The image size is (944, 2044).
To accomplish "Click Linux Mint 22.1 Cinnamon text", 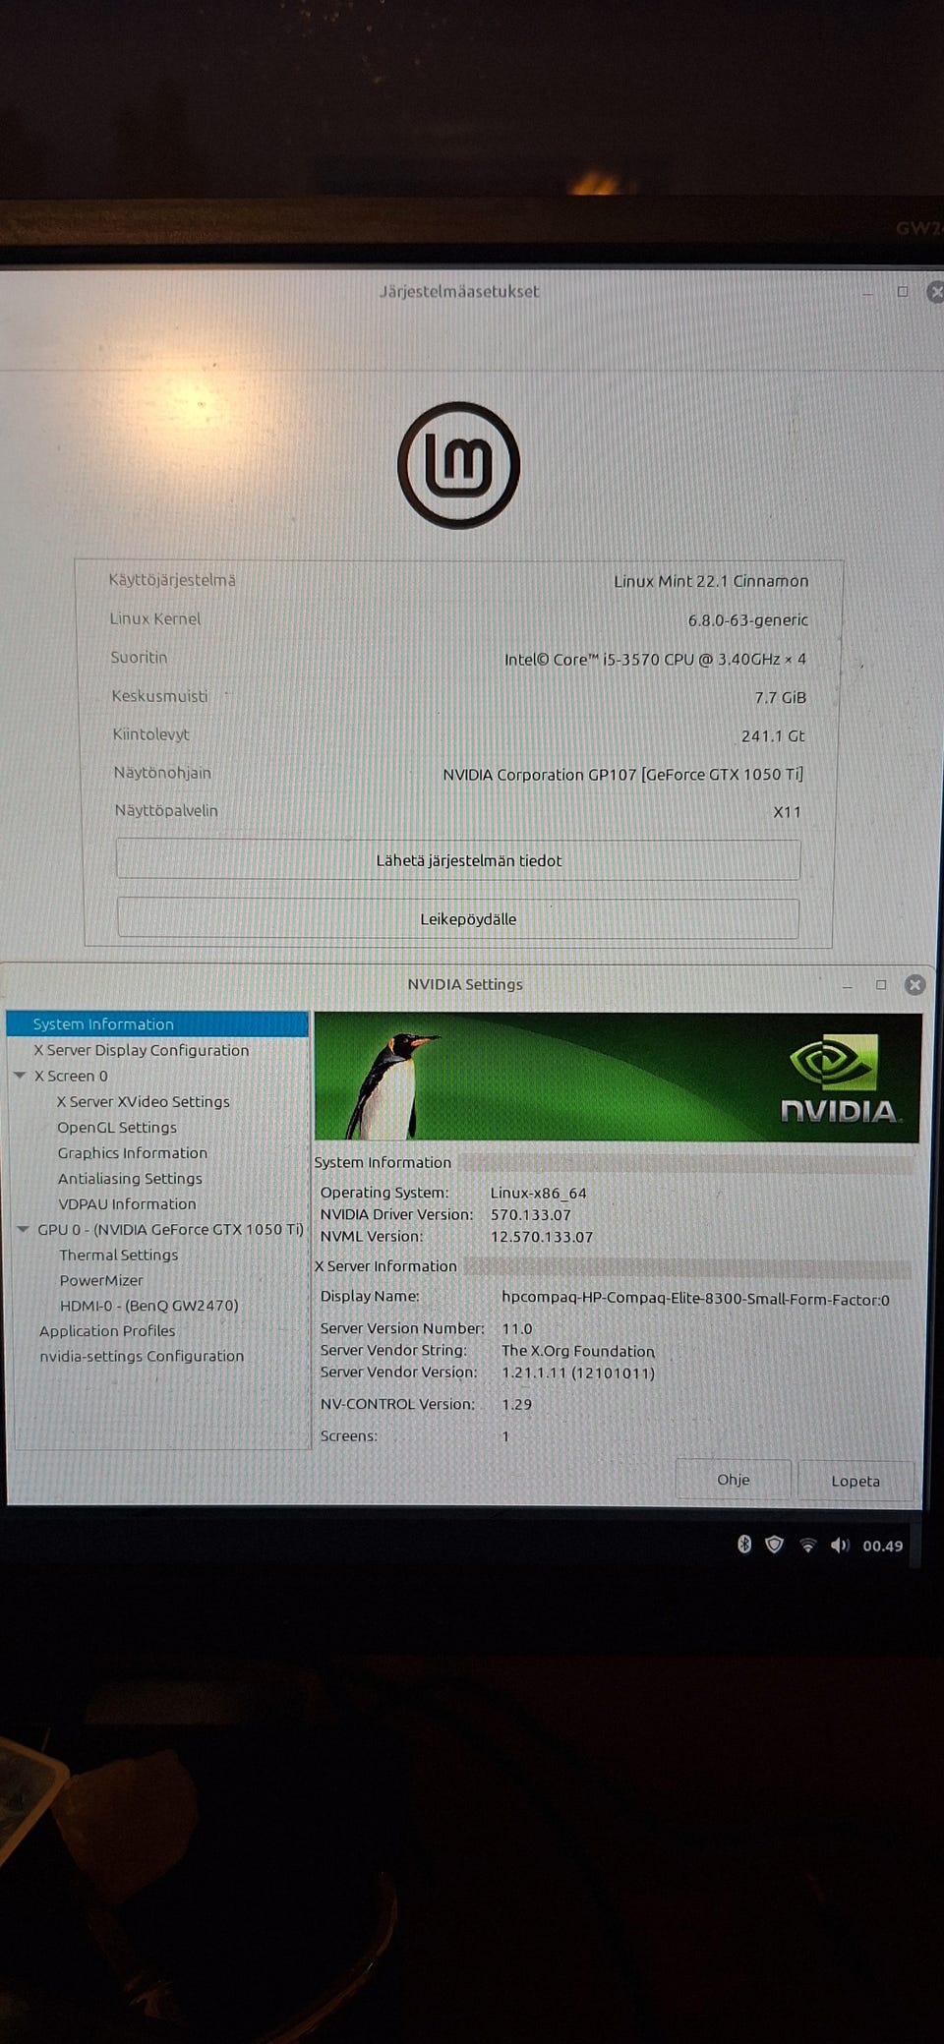I will click(711, 581).
